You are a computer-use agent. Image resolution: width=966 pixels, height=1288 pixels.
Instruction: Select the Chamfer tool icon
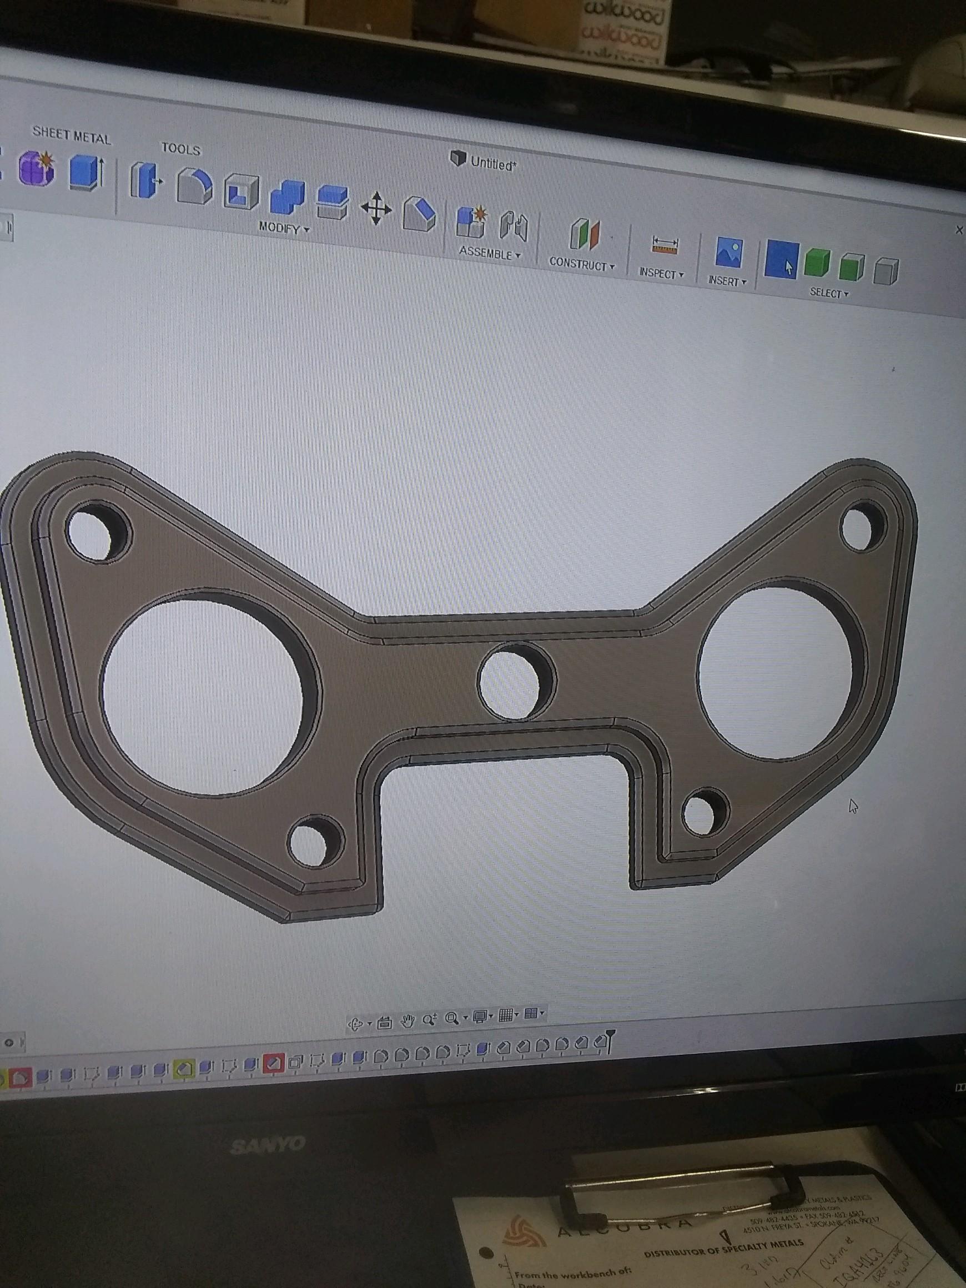[419, 214]
